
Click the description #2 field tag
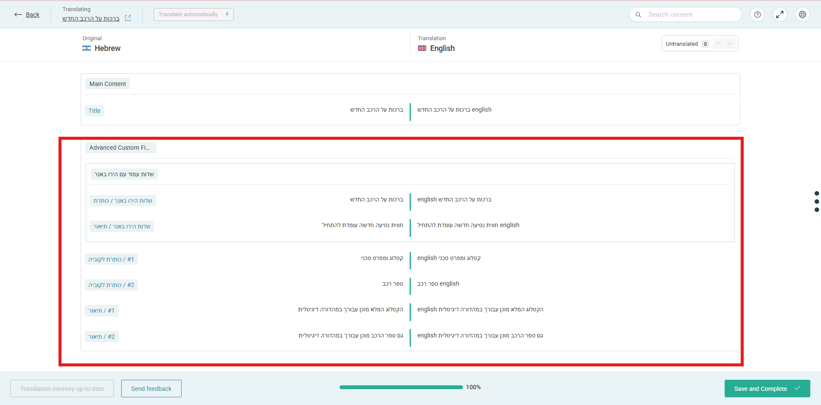(102, 337)
